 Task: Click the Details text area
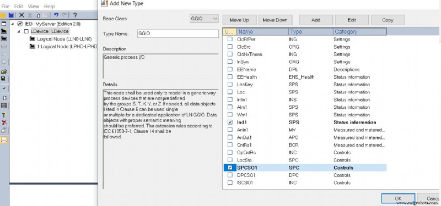[160, 139]
